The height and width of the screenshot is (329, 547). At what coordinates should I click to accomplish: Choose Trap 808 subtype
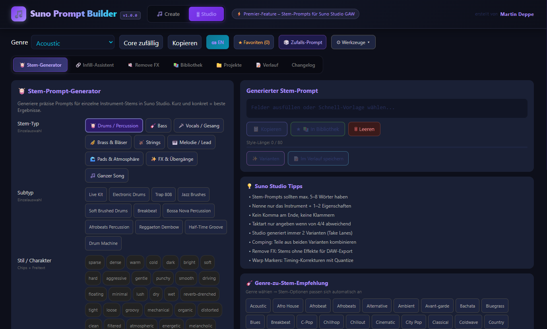163,194
